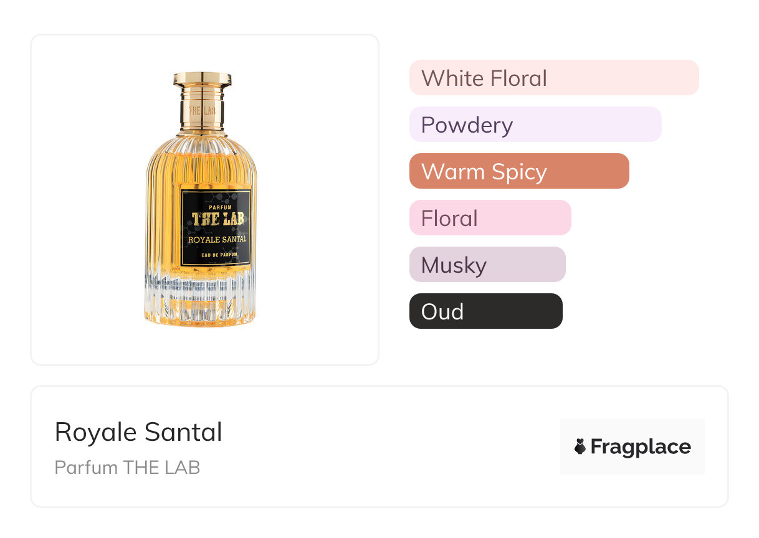Select the White Floral accord bar
This screenshot has height=538, width=759.
pos(553,78)
